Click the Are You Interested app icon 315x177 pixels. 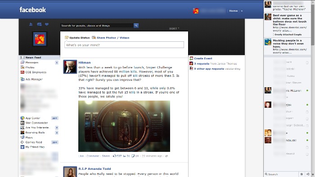[22, 128]
